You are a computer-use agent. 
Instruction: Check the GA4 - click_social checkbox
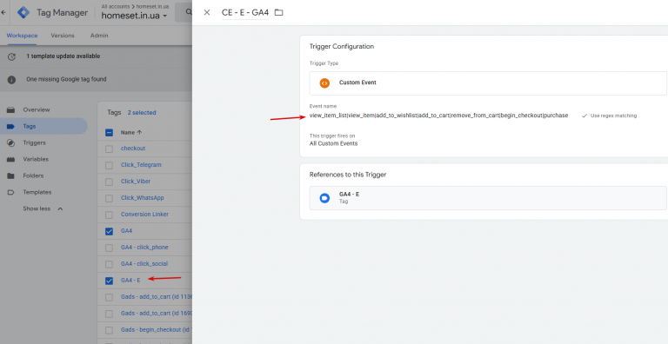coord(109,264)
